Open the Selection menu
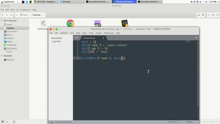The width and height of the screenshot is (220, 124). pyautogui.click(x=64, y=33)
